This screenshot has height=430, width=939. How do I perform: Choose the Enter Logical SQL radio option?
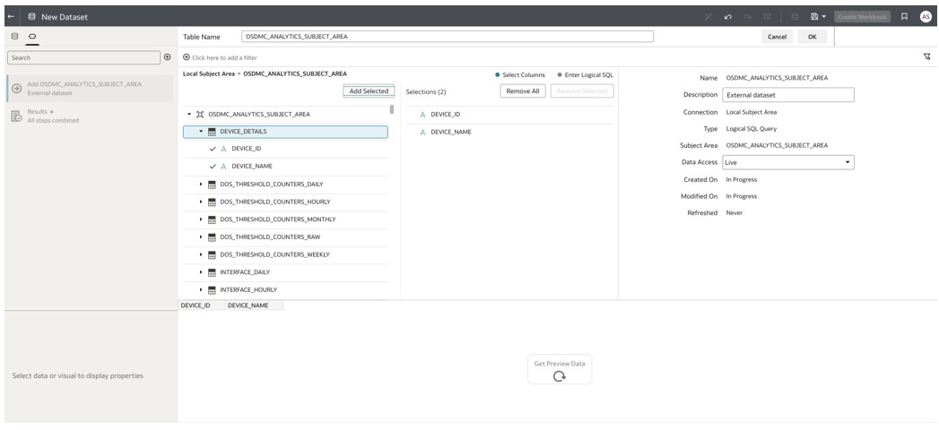coord(585,74)
